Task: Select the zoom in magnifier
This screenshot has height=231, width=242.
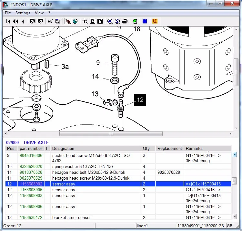Action: 85,21
